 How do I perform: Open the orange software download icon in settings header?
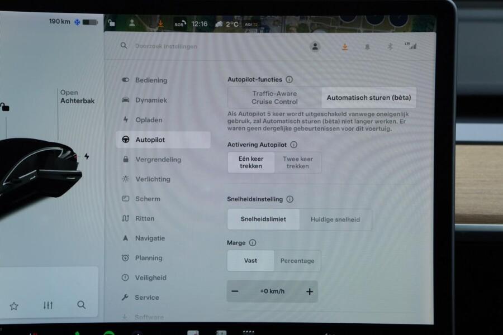[x=345, y=47]
